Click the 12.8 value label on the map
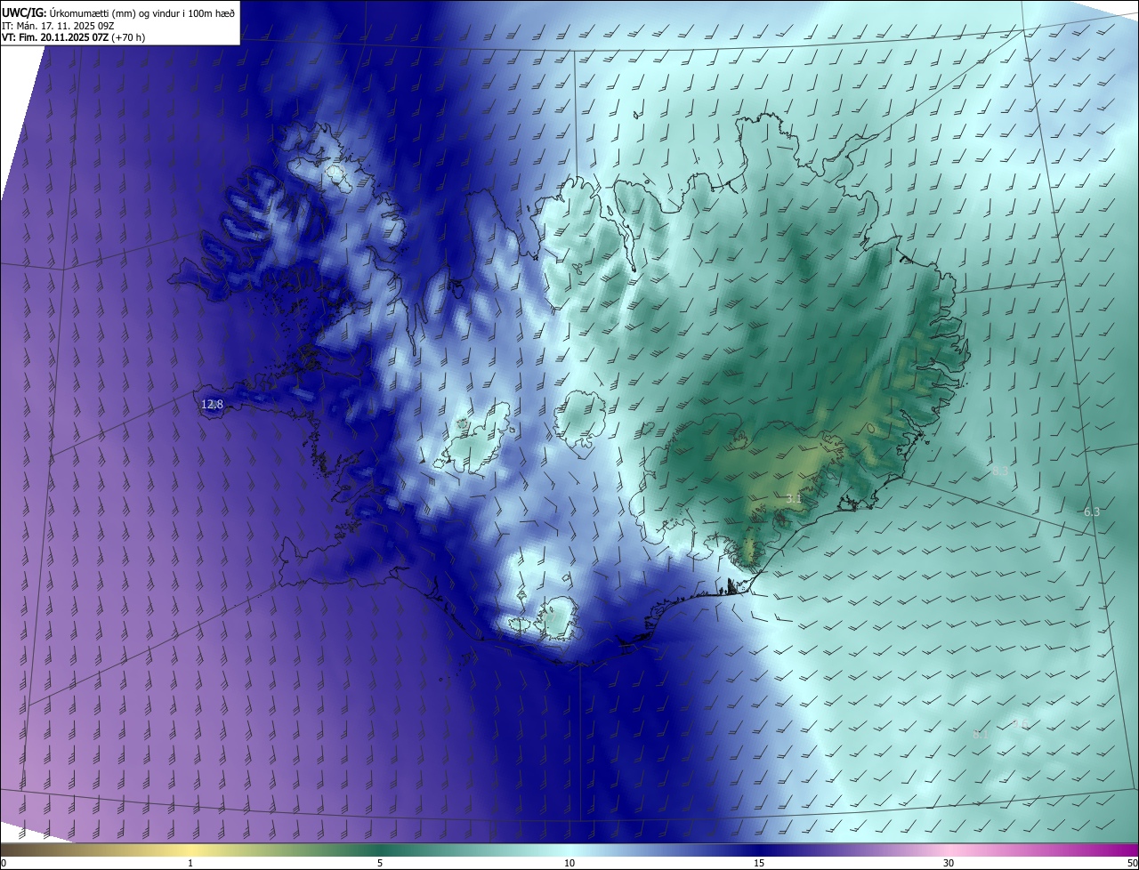 click(212, 404)
